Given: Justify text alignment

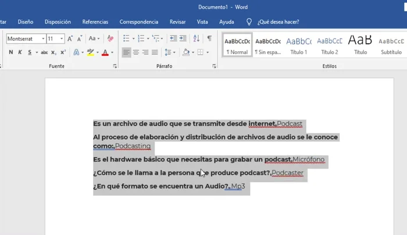Looking at the screenshot, I should pos(155,52).
